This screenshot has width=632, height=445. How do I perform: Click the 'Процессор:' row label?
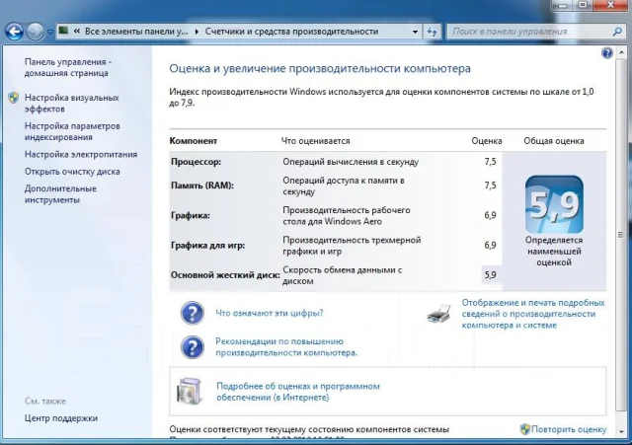[x=196, y=162]
